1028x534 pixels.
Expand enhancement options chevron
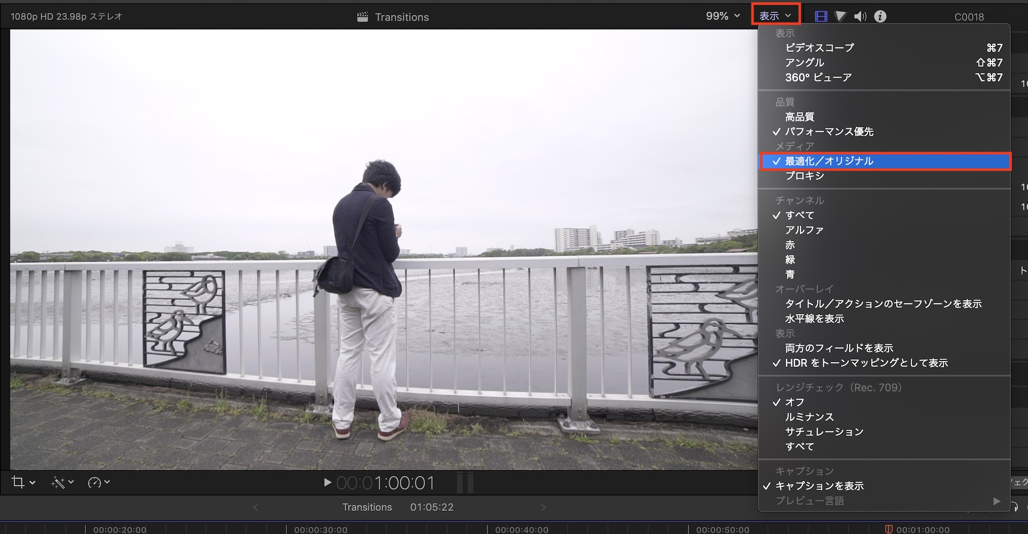tap(71, 482)
